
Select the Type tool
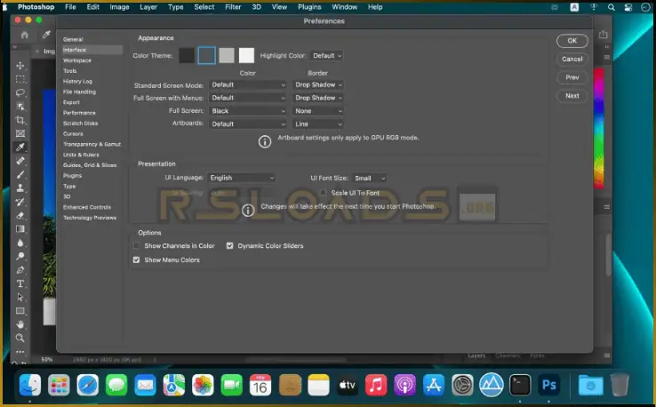point(20,283)
